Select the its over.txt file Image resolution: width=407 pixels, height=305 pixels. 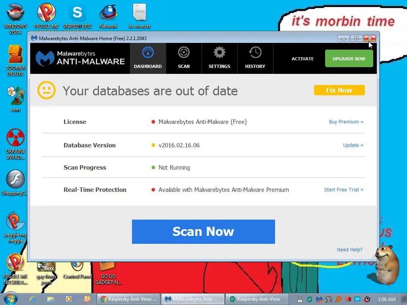point(140,16)
